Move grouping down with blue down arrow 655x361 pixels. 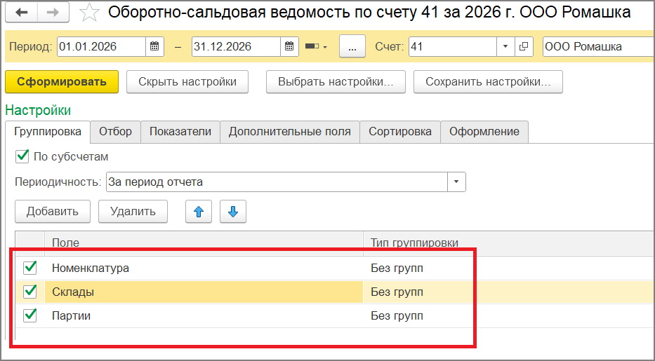[233, 212]
